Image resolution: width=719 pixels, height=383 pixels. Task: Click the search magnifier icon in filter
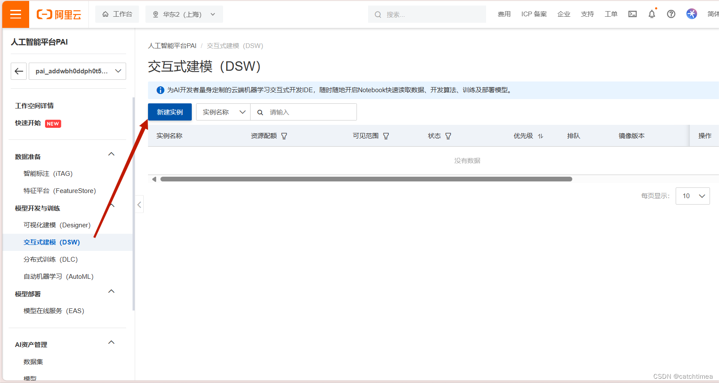click(x=260, y=112)
